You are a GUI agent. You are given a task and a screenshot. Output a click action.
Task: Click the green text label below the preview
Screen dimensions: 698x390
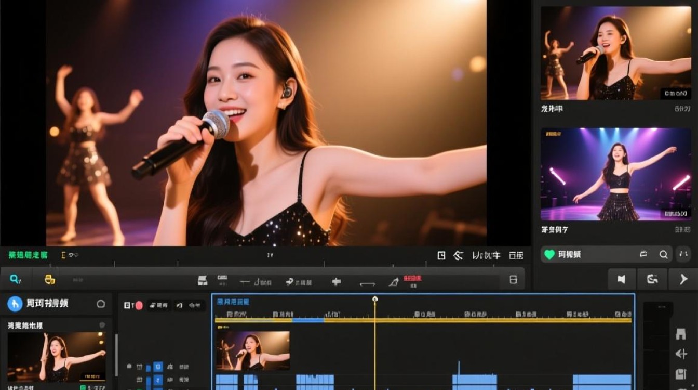pyautogui.click(x=28, y=255)
